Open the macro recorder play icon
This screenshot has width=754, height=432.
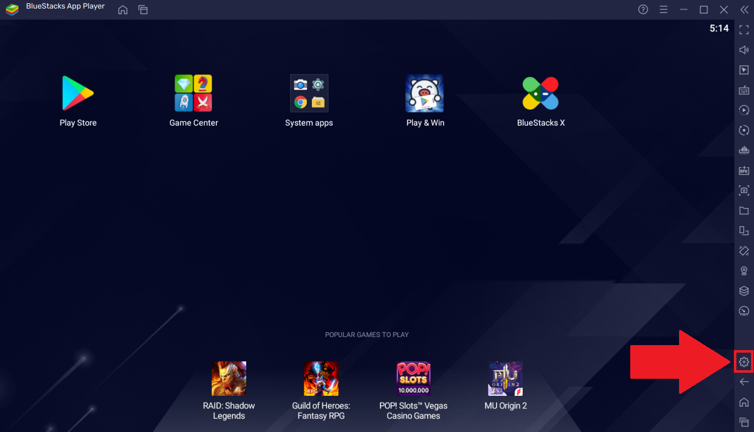pyautogui.click(x=744, y=110)
